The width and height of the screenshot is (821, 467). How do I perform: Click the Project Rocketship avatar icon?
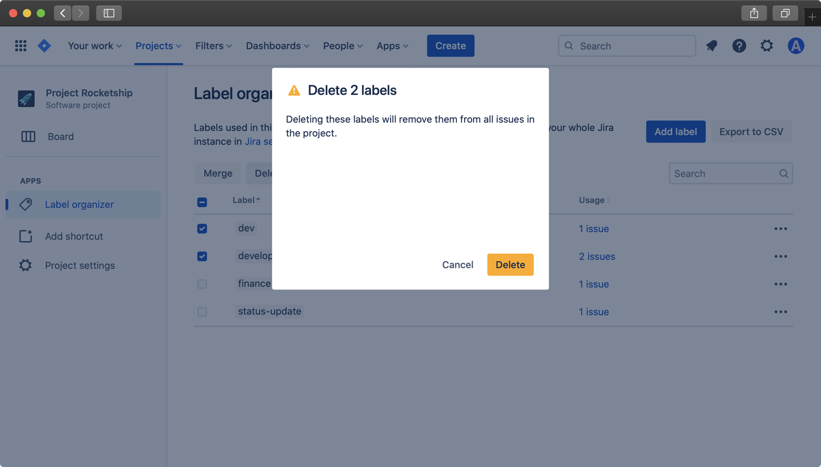(x=26, y=99)
